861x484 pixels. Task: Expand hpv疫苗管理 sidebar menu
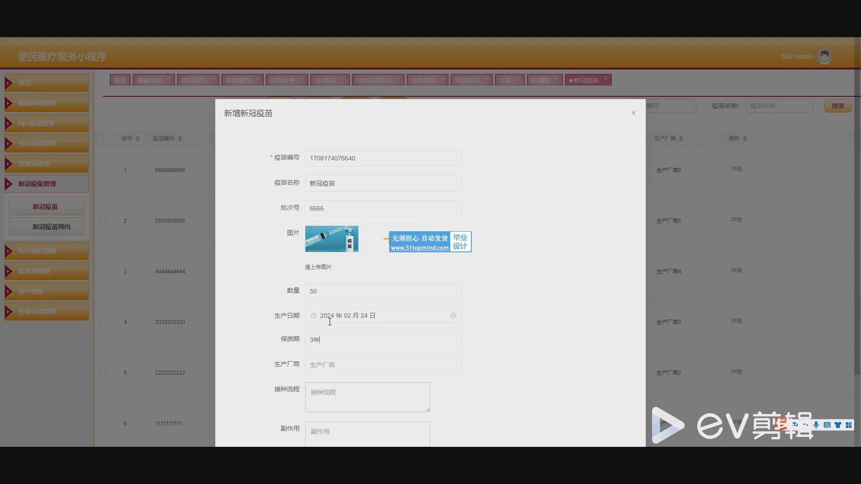point(47,123)
